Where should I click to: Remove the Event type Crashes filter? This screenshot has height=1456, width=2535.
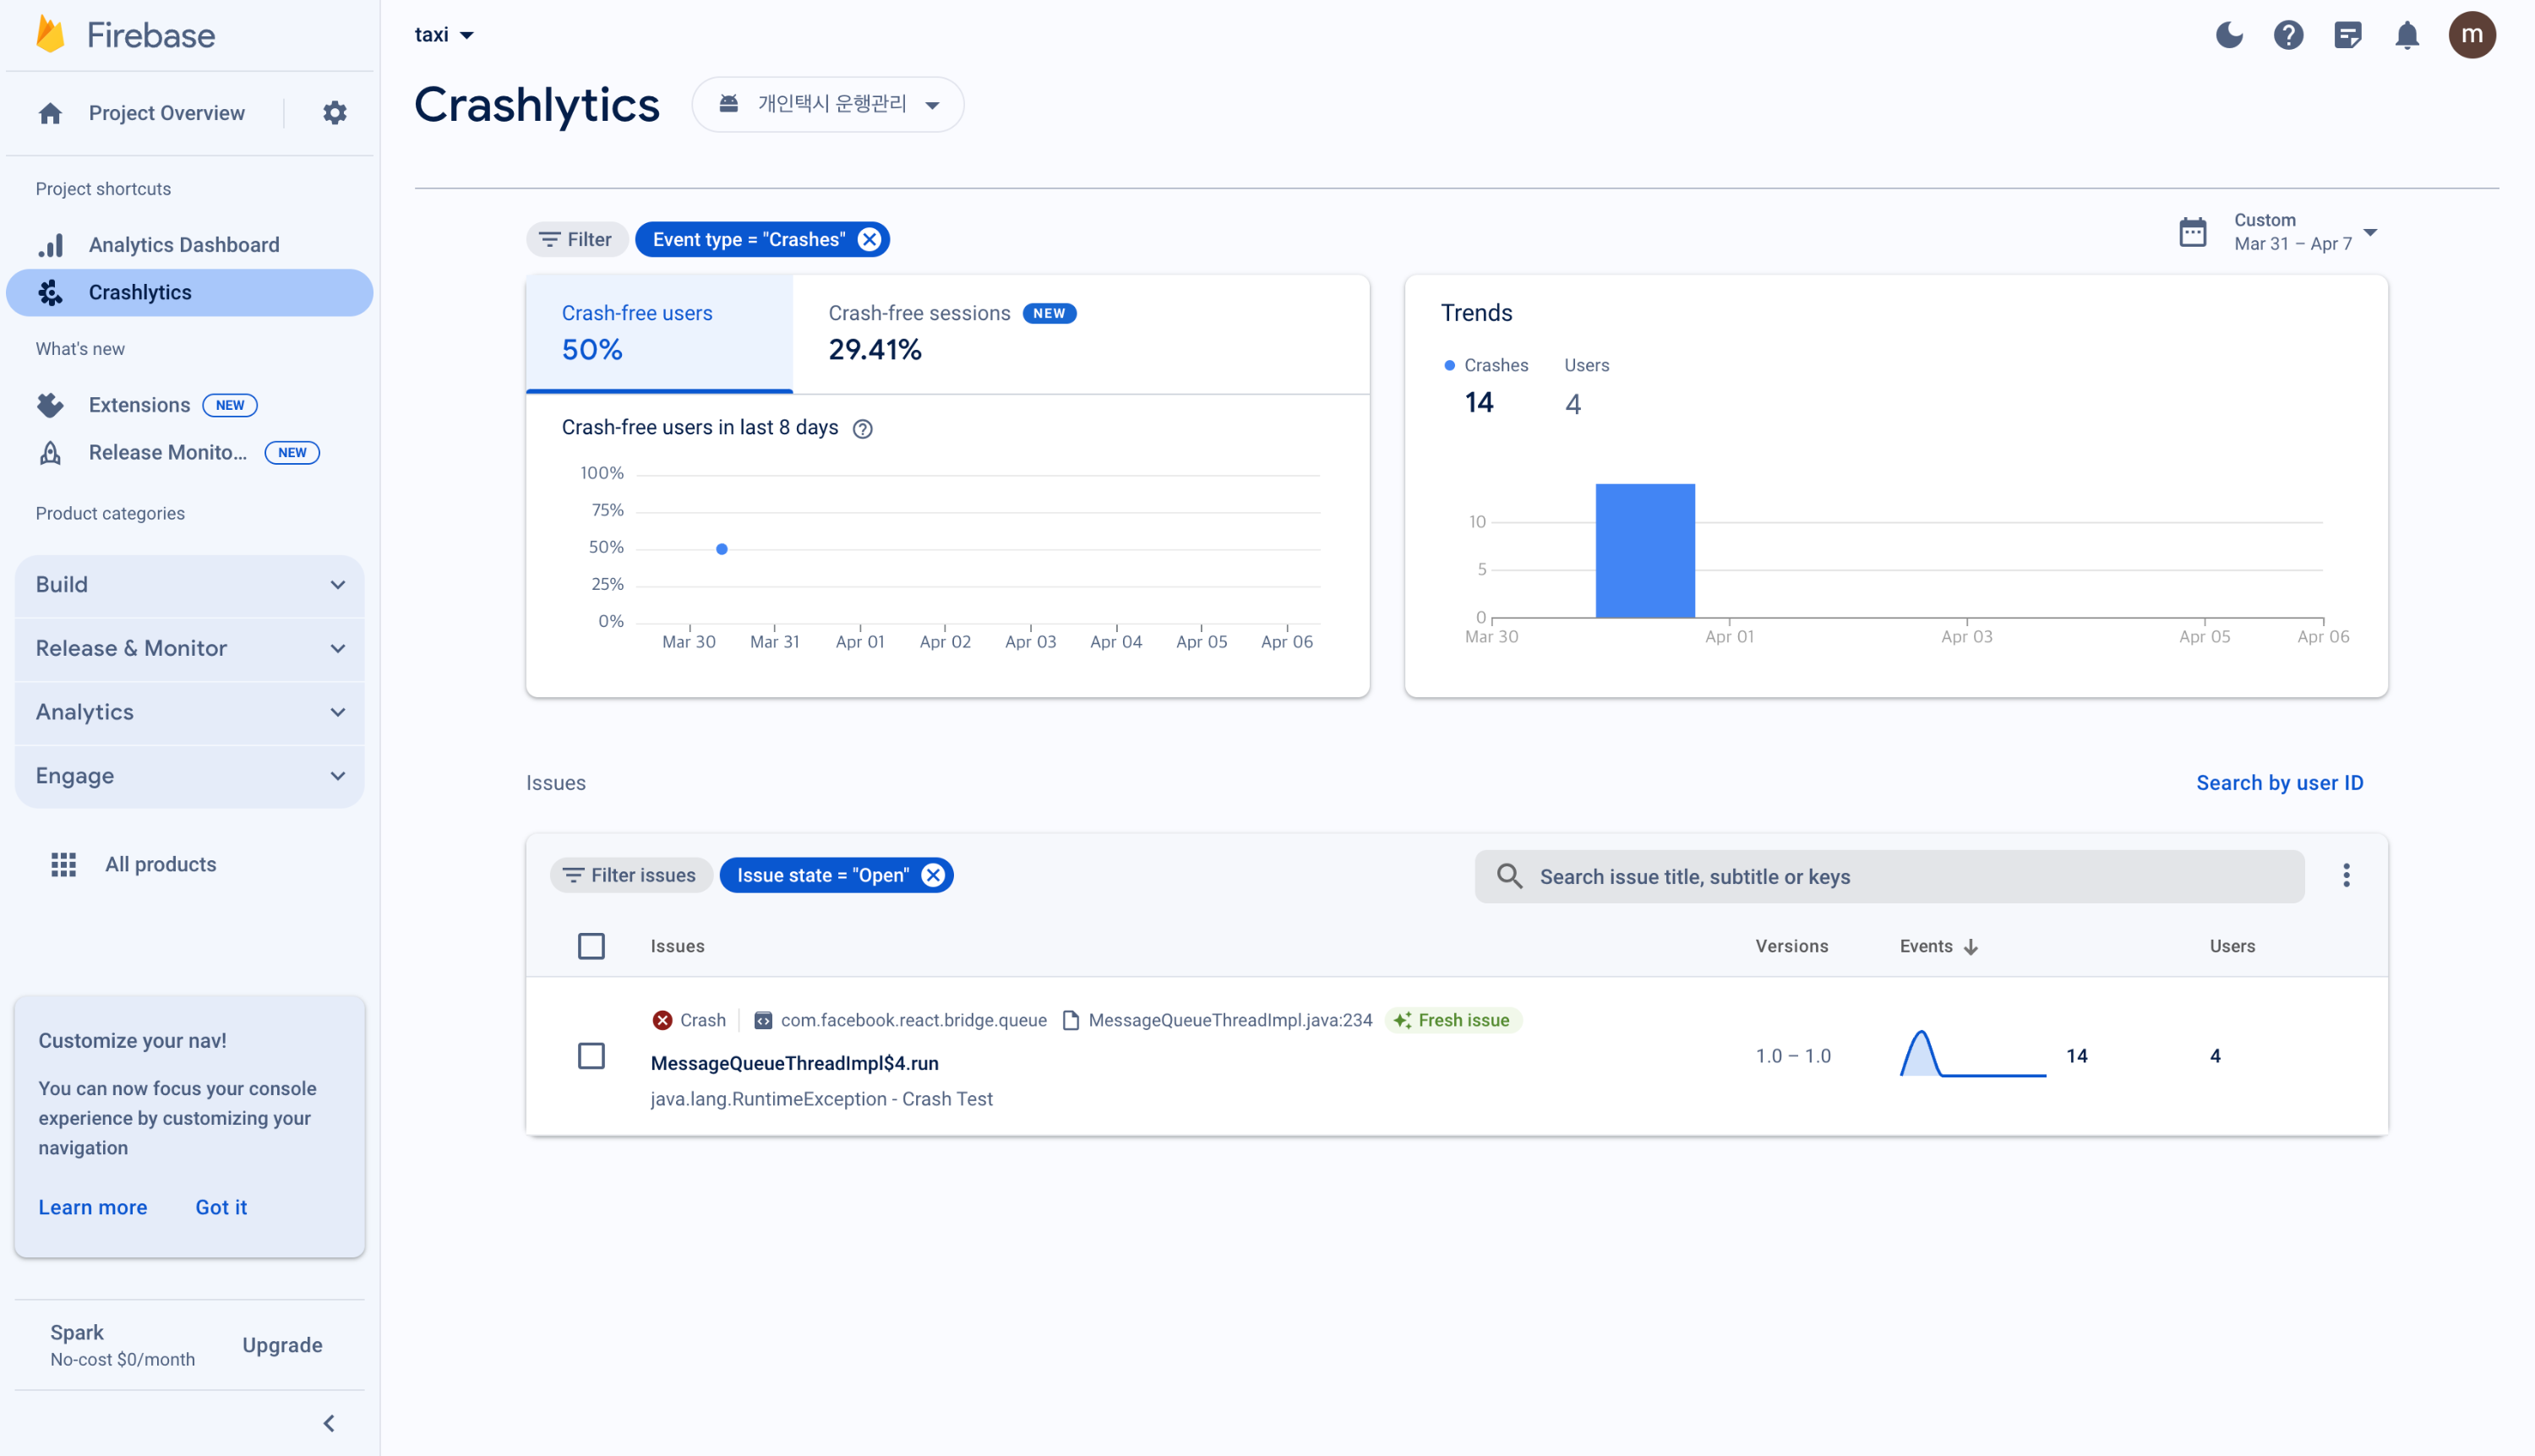pos(870,239)
